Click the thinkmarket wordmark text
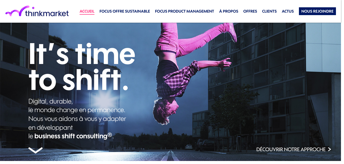This screenshot has width=344, height=164. pyautogui.click(x=47, y=13)
